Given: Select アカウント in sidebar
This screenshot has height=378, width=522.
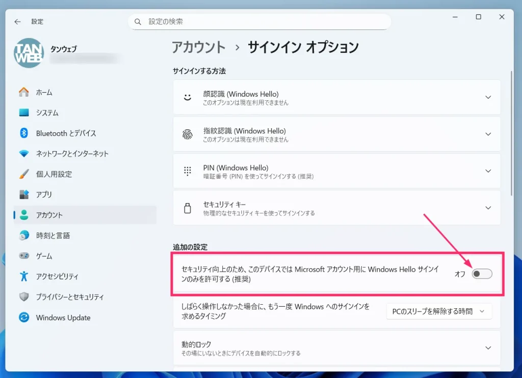Looking at the screenshot, I should (x=85, y=215).
